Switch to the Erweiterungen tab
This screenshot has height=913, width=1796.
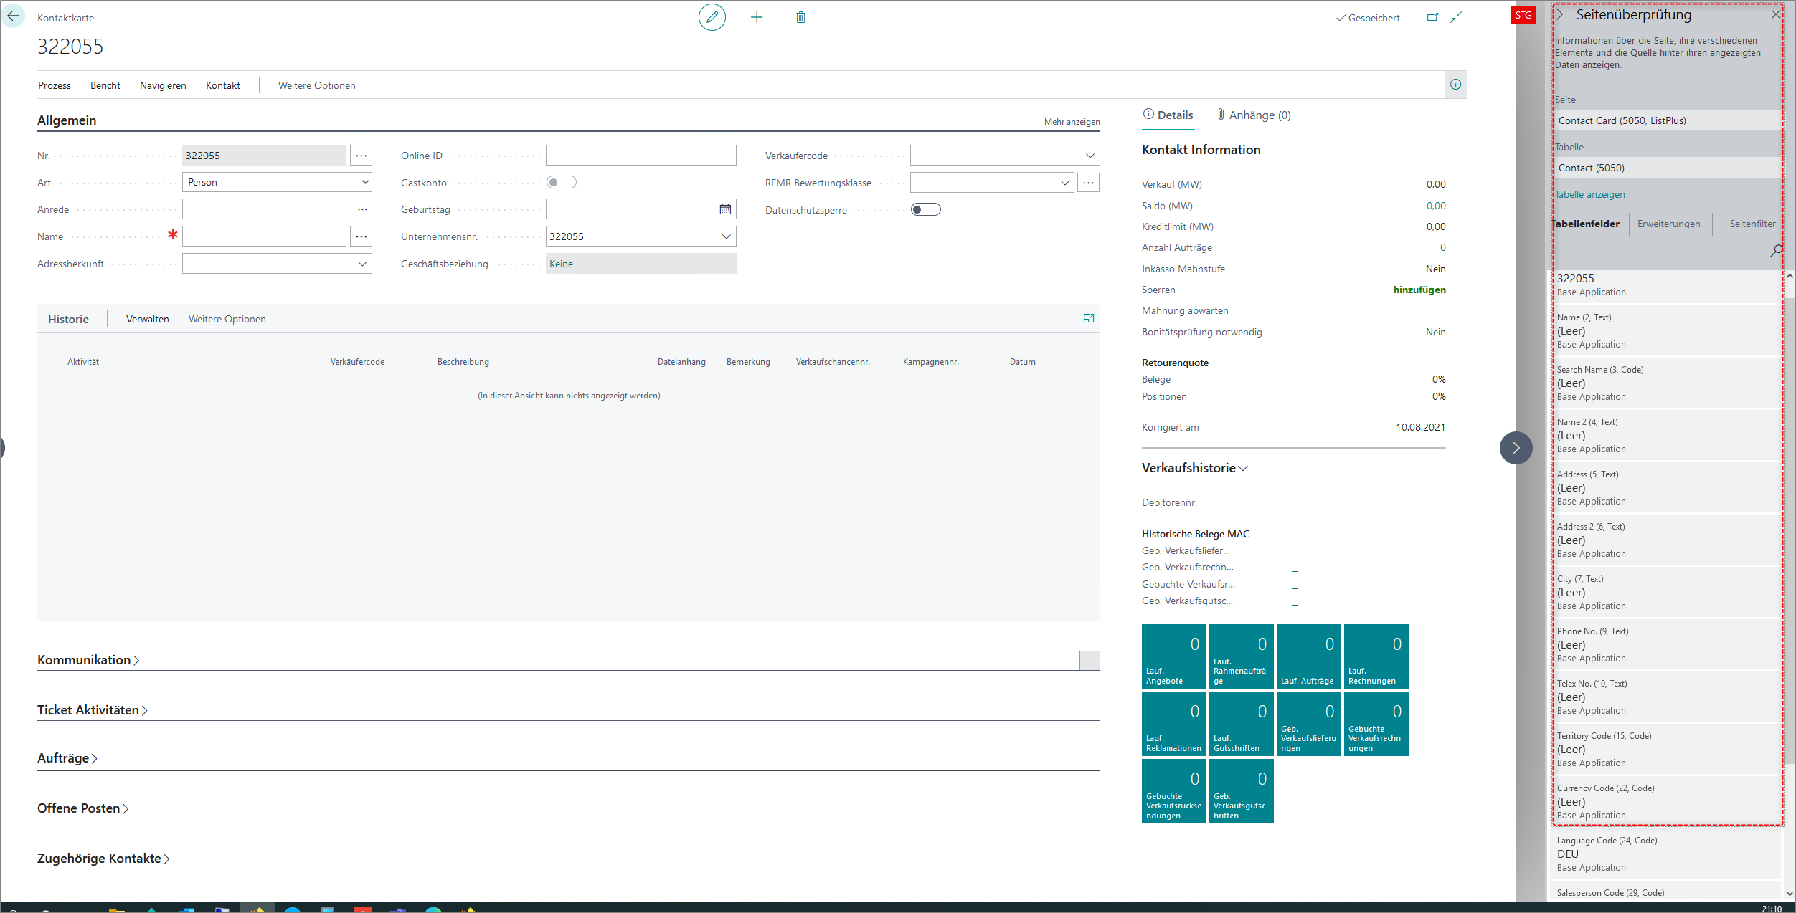(x=1668, y=224)
